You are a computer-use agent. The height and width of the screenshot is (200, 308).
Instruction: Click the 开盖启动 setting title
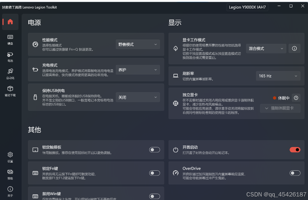(x=190, y=147)
